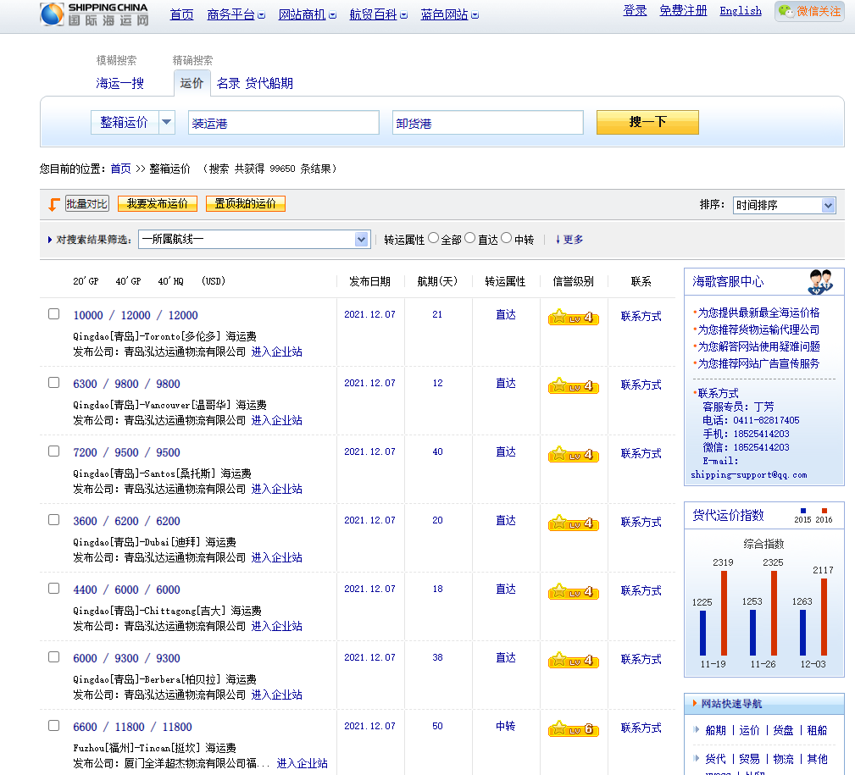Click the red 2319 index bar

(724, 612)
